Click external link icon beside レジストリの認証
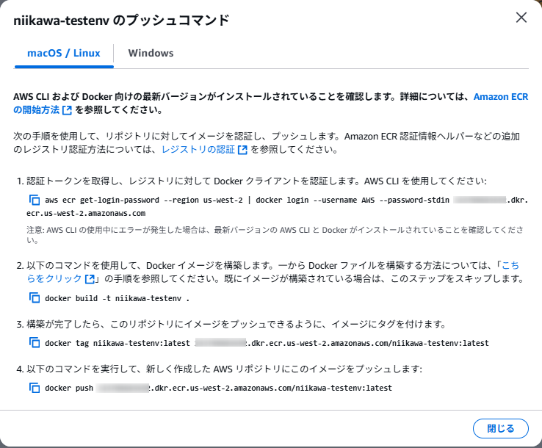 (x=242, y=150)
